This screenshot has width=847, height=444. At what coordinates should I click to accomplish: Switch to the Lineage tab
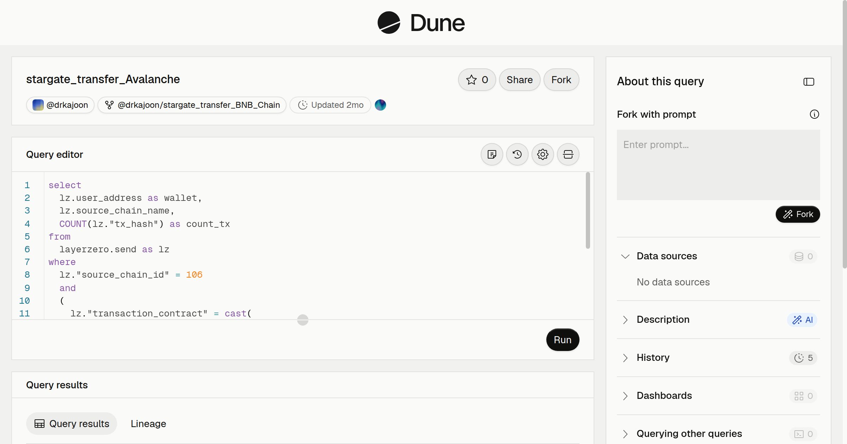(148, 424)
